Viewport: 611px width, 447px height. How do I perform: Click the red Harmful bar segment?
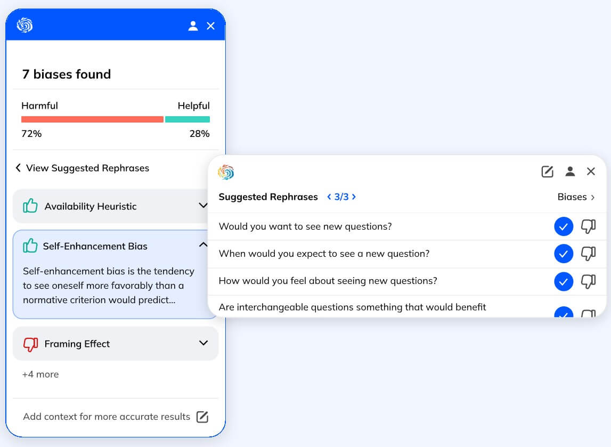click(92, 119)
